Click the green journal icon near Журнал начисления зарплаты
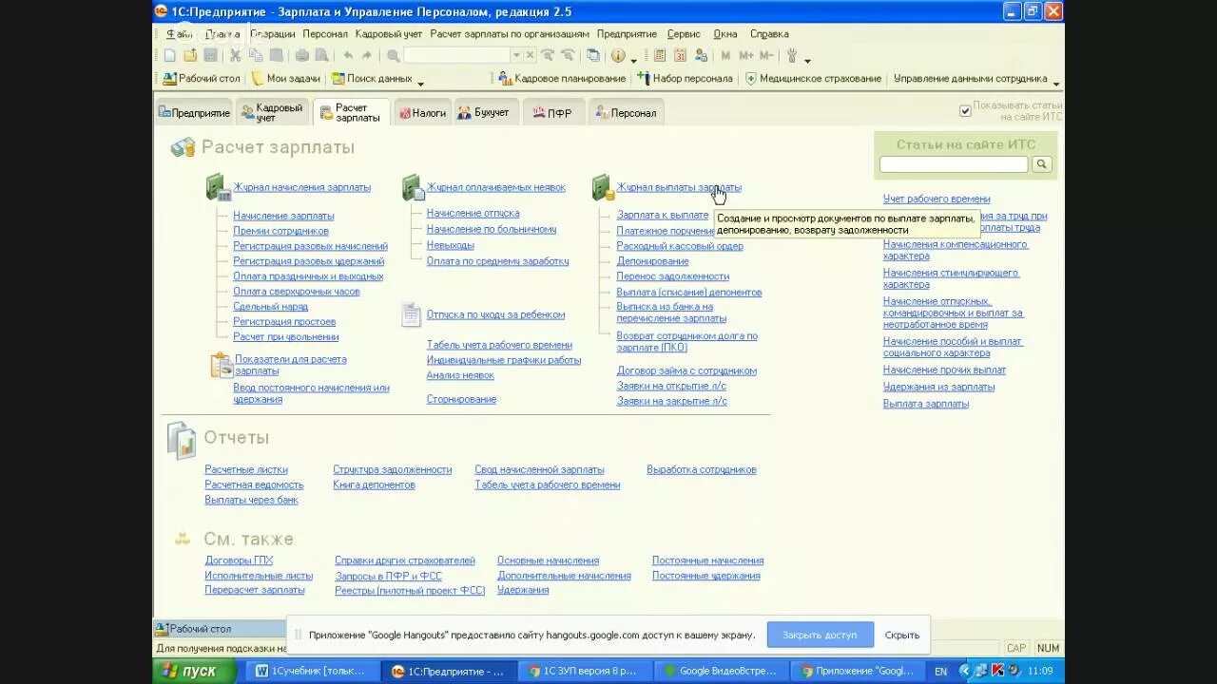Image resolution: width=1217 pixels, height=684 pixels. pos(219,187)
